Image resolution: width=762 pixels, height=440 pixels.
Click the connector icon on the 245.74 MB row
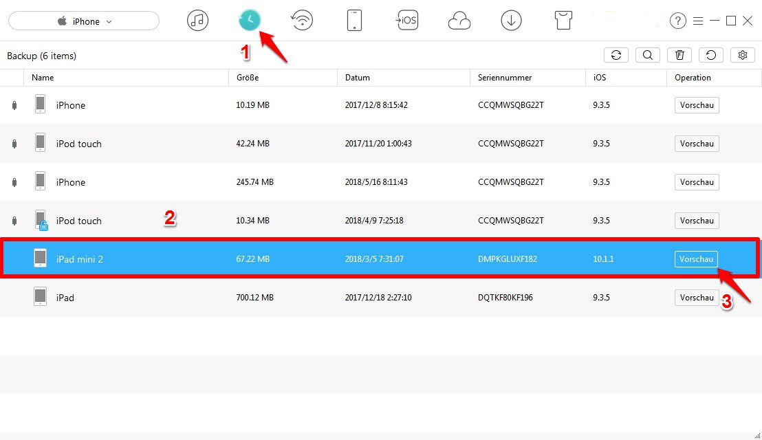(x=14, y=182)
